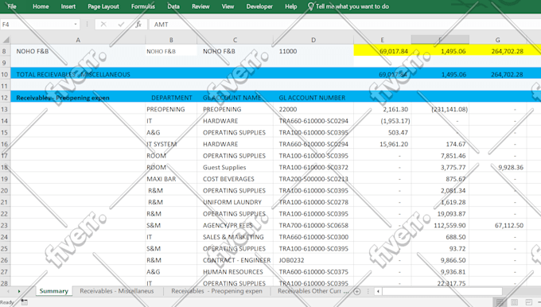This screenshot has height=307, width=541.
Task: Select yellow cell E8 with 69,017.84
Action: [x=383, y=51]
